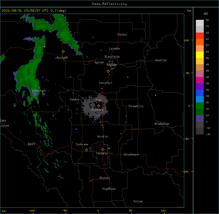219x214 pixels.
Task: Click the HighRiver label
Action: (109, 189)
